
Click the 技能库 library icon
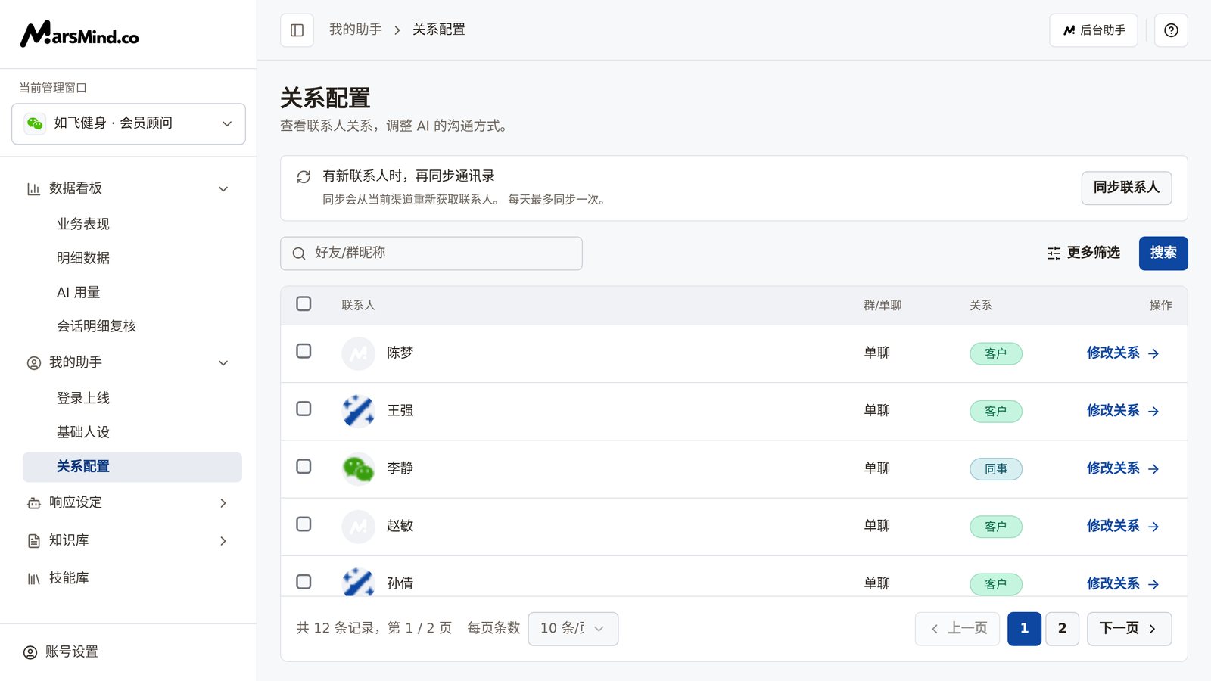tap(33, 578)
